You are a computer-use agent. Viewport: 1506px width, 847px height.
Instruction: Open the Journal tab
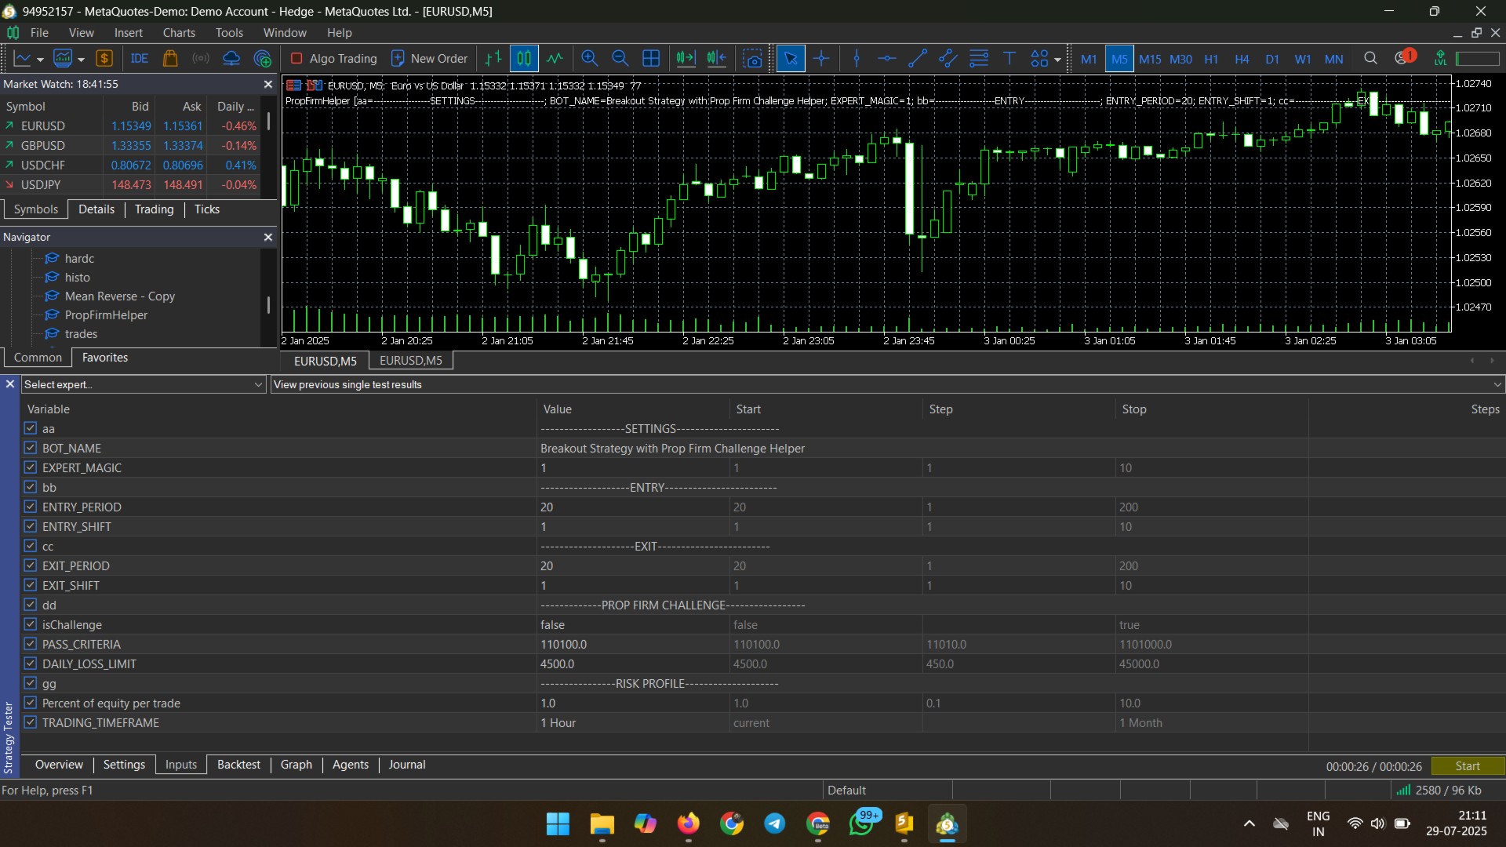pos(407,765)
